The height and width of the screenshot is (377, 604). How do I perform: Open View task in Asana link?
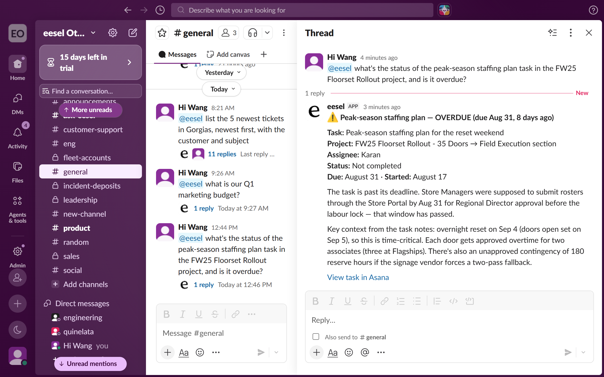(358, 277)
